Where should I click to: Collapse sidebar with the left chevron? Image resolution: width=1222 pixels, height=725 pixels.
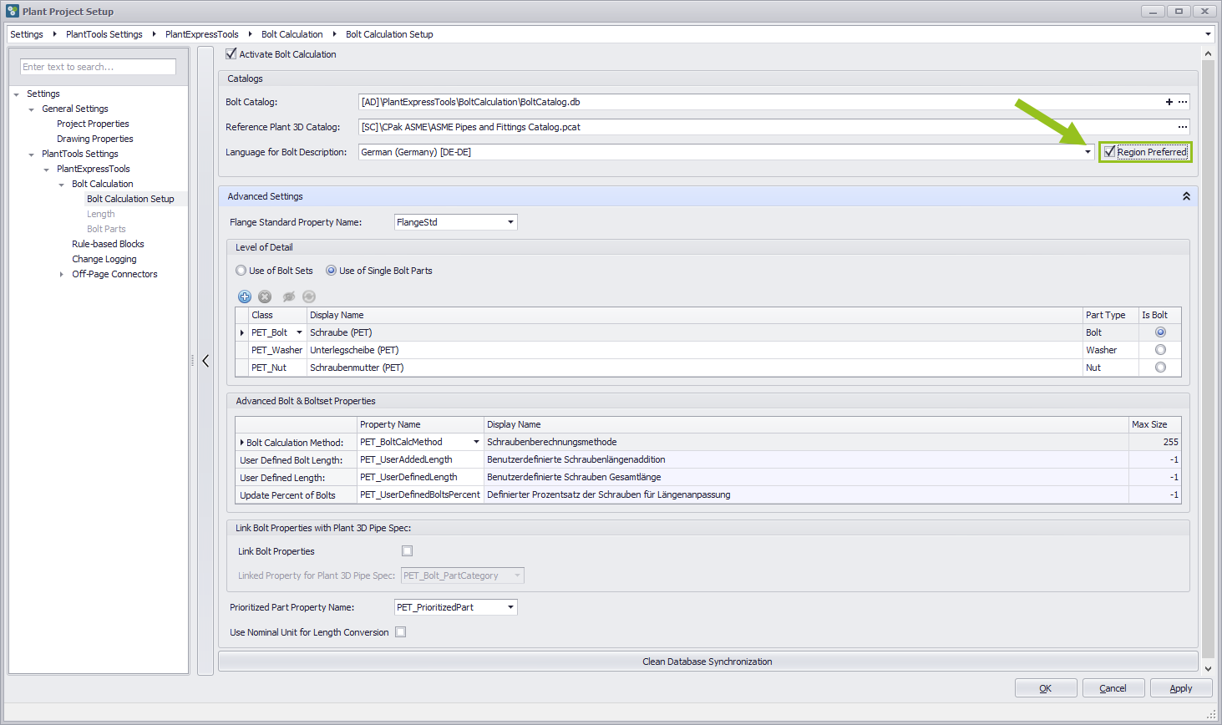[x=205, y=361]
